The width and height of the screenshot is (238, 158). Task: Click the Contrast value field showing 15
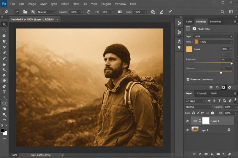[227, 68]
